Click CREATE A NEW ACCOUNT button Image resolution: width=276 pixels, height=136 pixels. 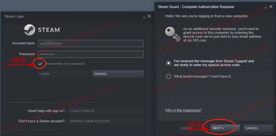(x=106, y=121)
